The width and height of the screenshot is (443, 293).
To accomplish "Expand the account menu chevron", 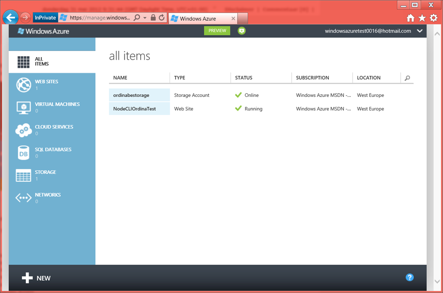I will (419, 31).
